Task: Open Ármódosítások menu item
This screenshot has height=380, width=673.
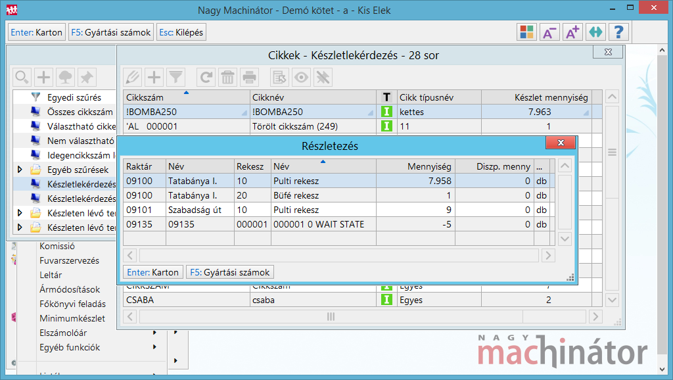Action: pos(70,289)
